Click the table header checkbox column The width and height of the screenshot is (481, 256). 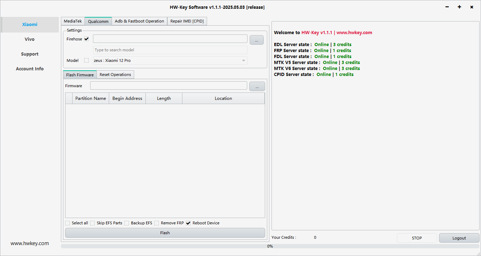(x=69, y=98)
